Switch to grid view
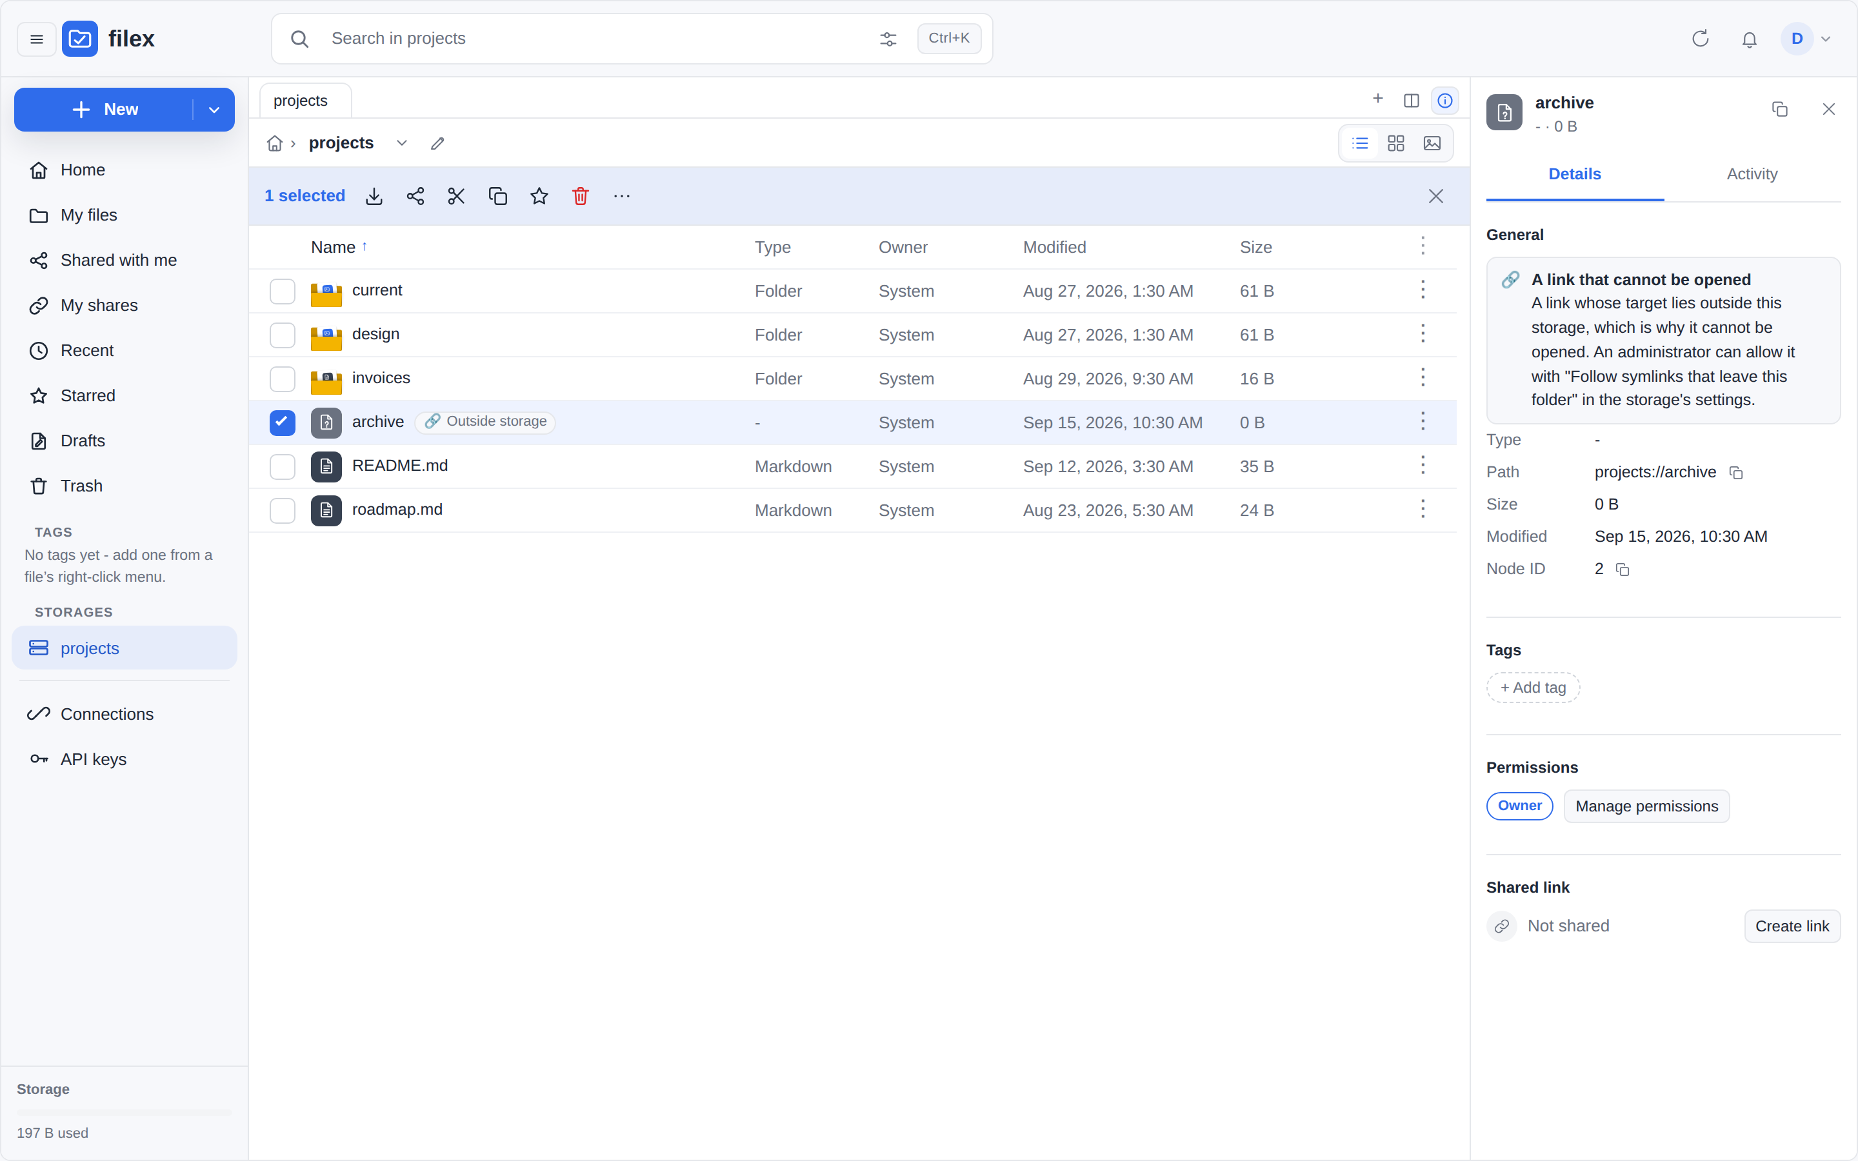Image resolution: width=1858 pixels, height=1161 pixels. click(x=1396, y=144)
